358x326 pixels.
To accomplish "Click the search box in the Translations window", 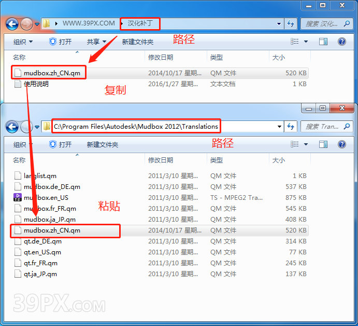I will point(321,126).
